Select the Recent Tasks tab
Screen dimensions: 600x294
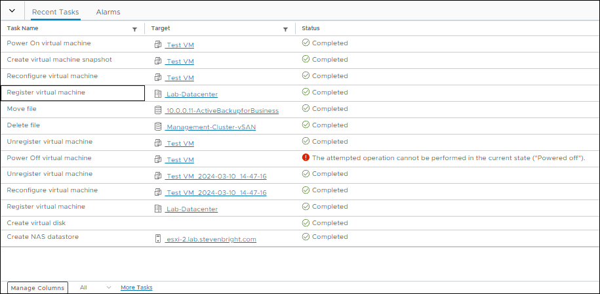point(55,12)
